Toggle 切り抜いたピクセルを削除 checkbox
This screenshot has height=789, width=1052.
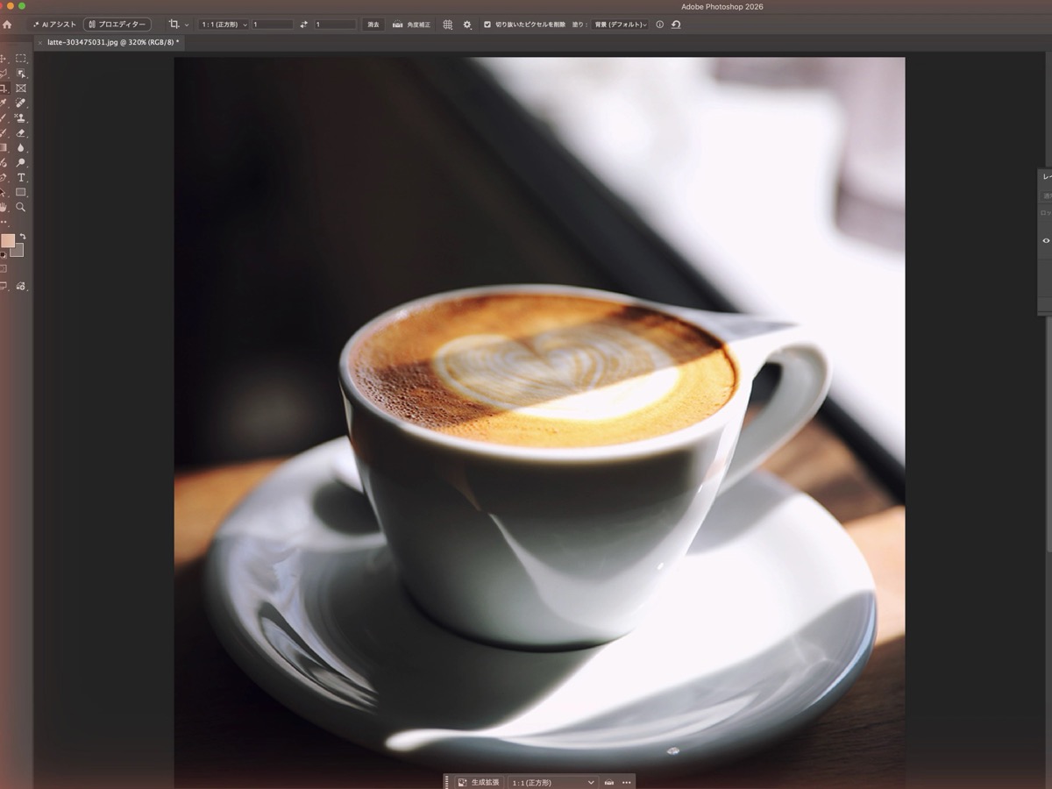click(x=487, y=25)
